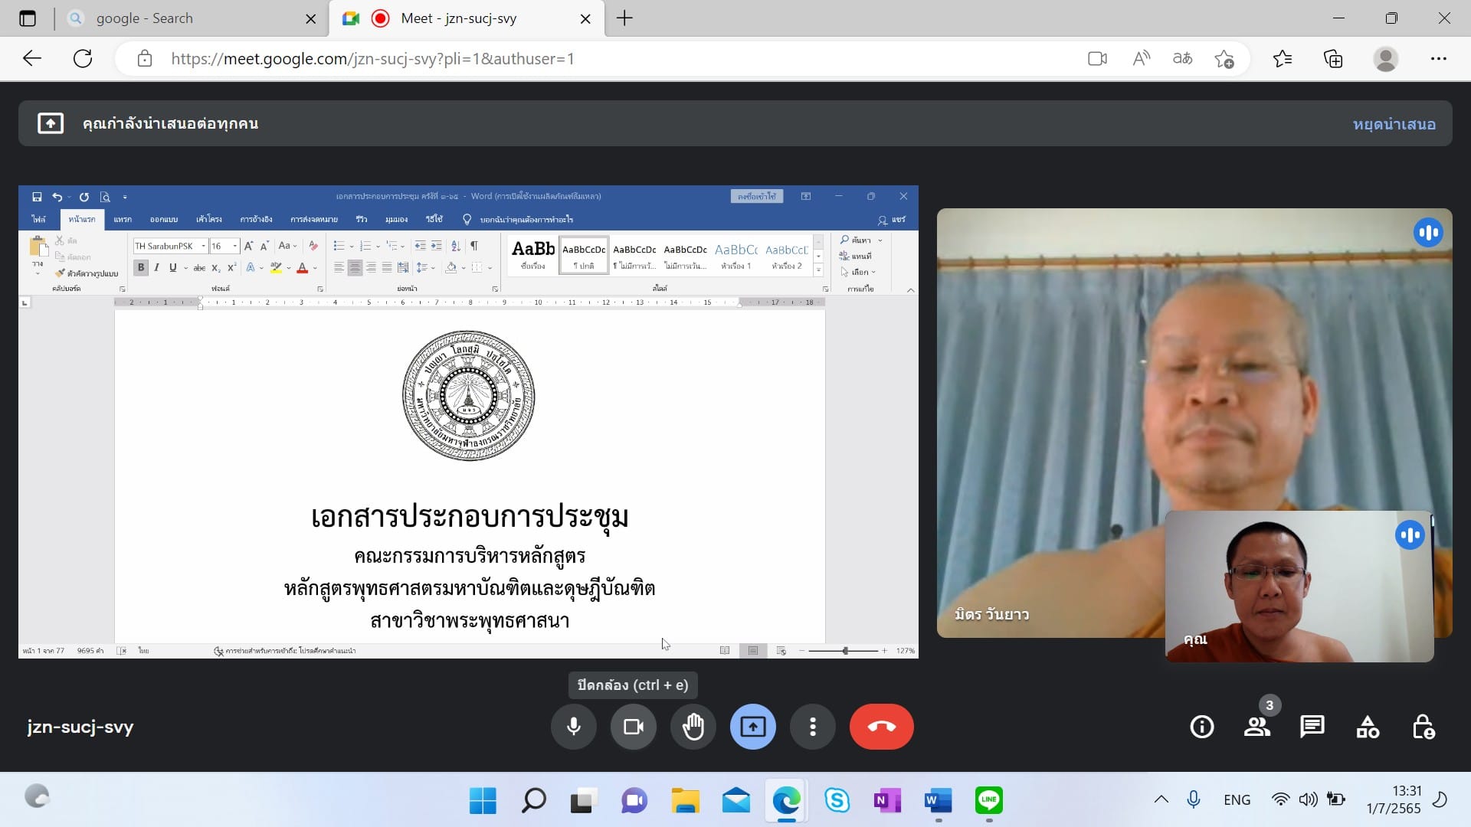Show paragraph marks pilcrow icon
The image size is (1471, 827).
tap(473, 246)
